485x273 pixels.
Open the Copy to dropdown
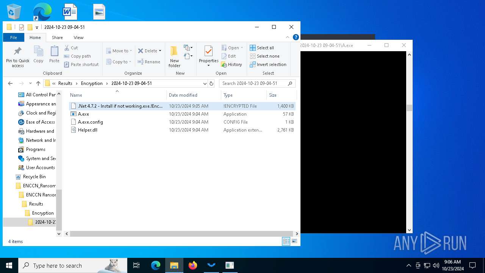119,62
